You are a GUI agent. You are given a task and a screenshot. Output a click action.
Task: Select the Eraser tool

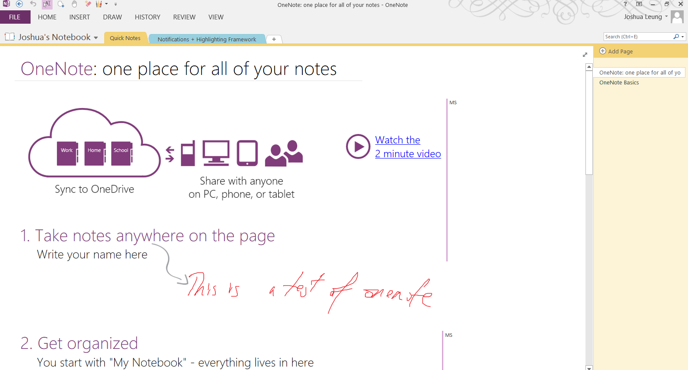(88, 4)
